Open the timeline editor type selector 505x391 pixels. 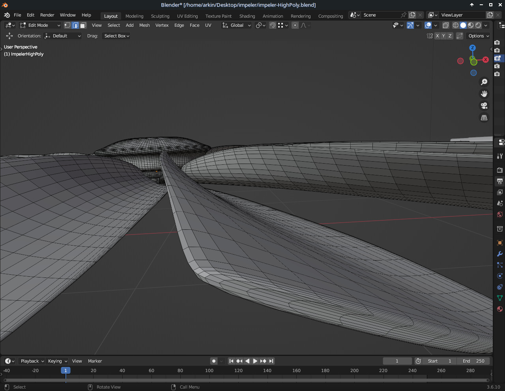10,361
